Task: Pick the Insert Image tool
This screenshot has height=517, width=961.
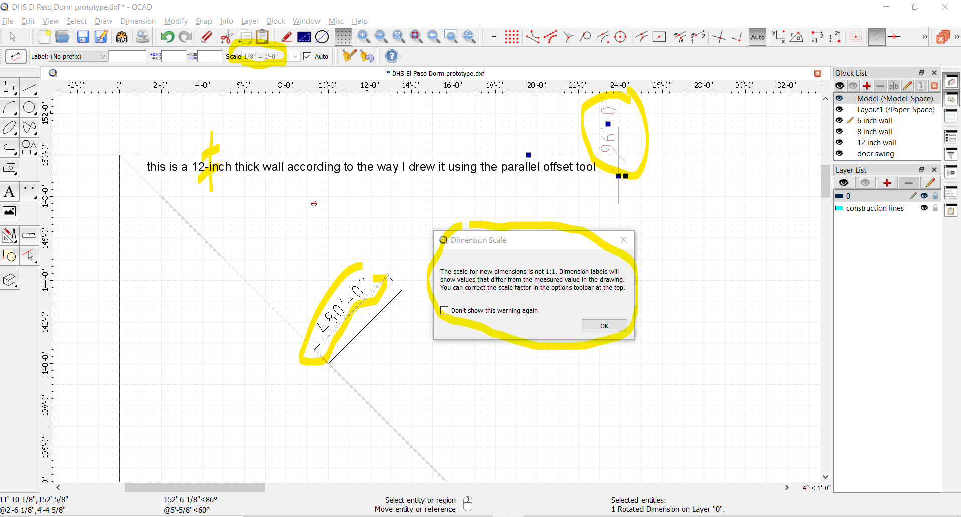Action: (x=9, y=211)
